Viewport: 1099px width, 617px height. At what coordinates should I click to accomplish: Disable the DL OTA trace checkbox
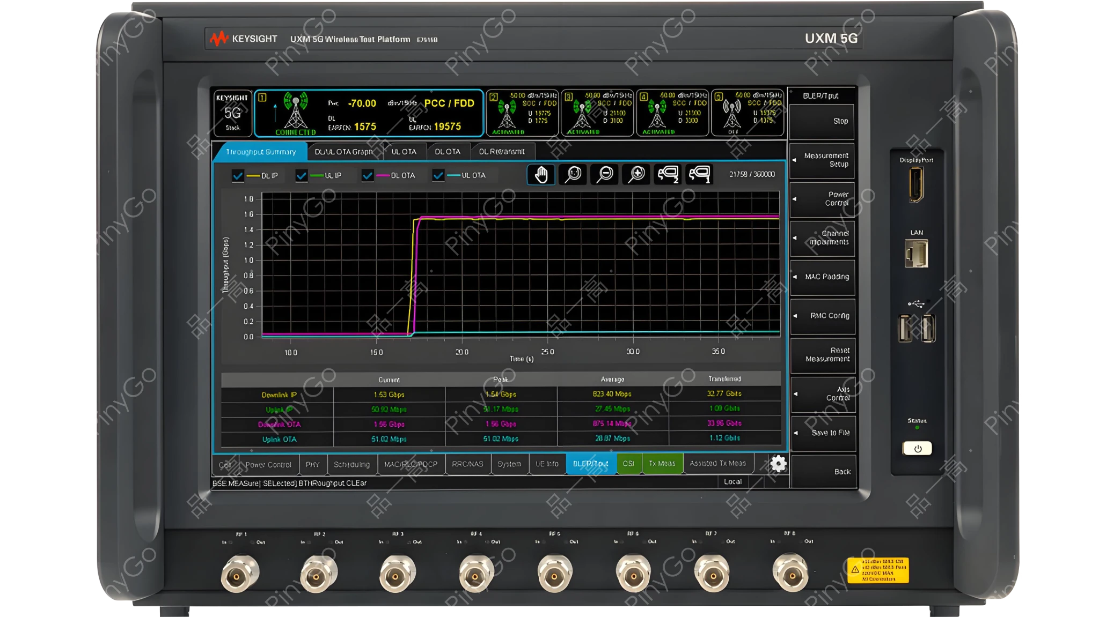(x=368, y=176)
